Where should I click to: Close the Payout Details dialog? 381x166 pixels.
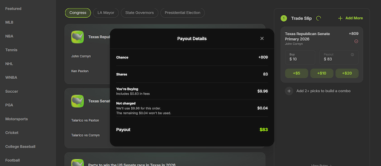[x=262, y=38]
